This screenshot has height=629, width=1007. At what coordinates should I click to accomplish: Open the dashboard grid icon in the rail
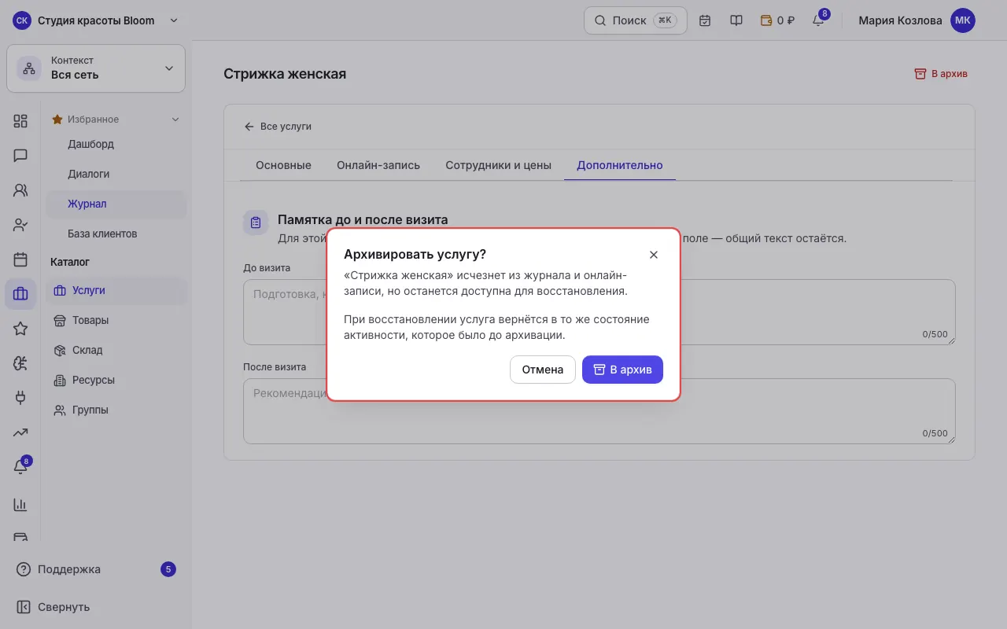(20, 120)
